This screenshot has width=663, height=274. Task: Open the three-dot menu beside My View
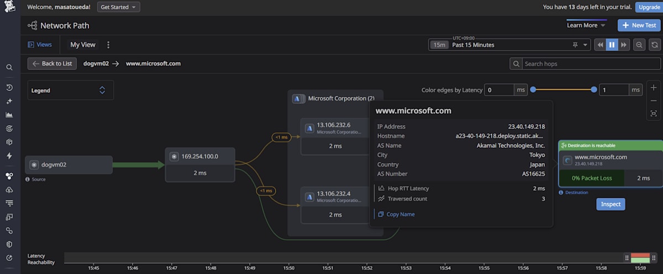(108, 45)
